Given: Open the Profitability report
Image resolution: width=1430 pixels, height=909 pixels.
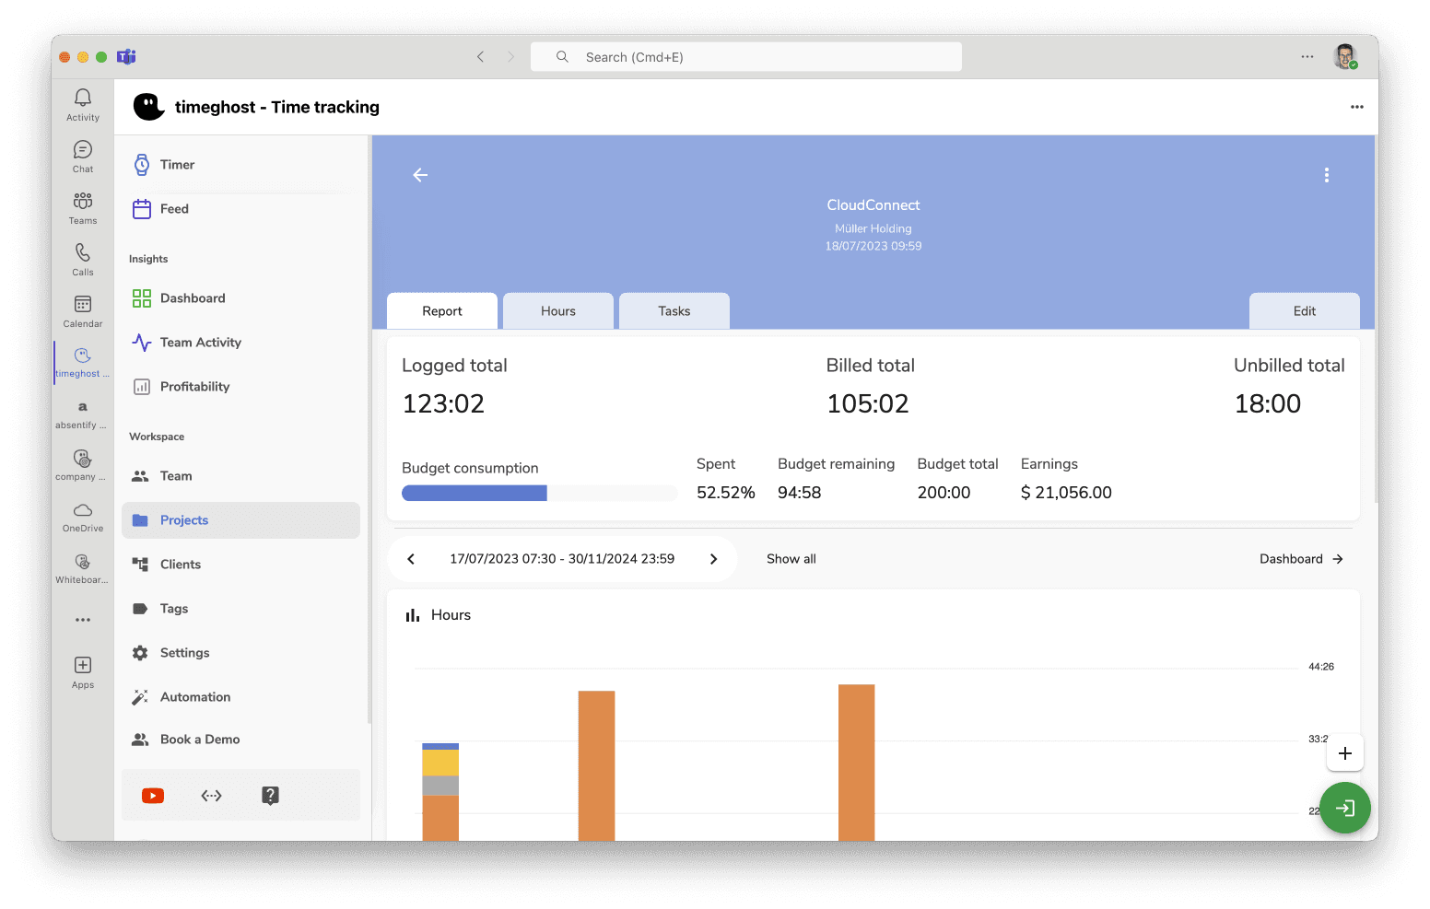Looking at the screenshot, I should click(x=194, y=387).
